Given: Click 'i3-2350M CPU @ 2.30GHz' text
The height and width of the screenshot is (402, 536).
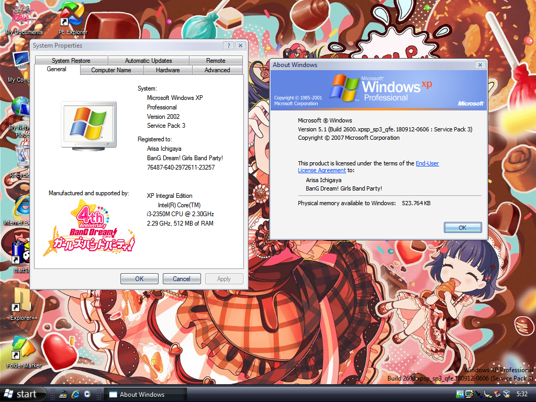Looking at the screenshot, I should tap(180, 214).
